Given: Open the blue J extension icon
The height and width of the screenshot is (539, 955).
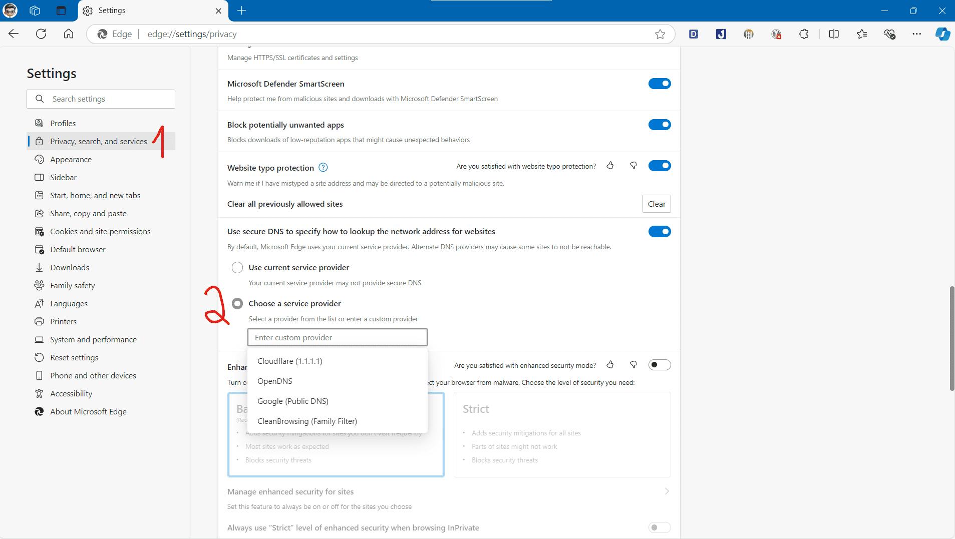Looking at the screenshot, I should pyautogui.click(x=721, y=34).
